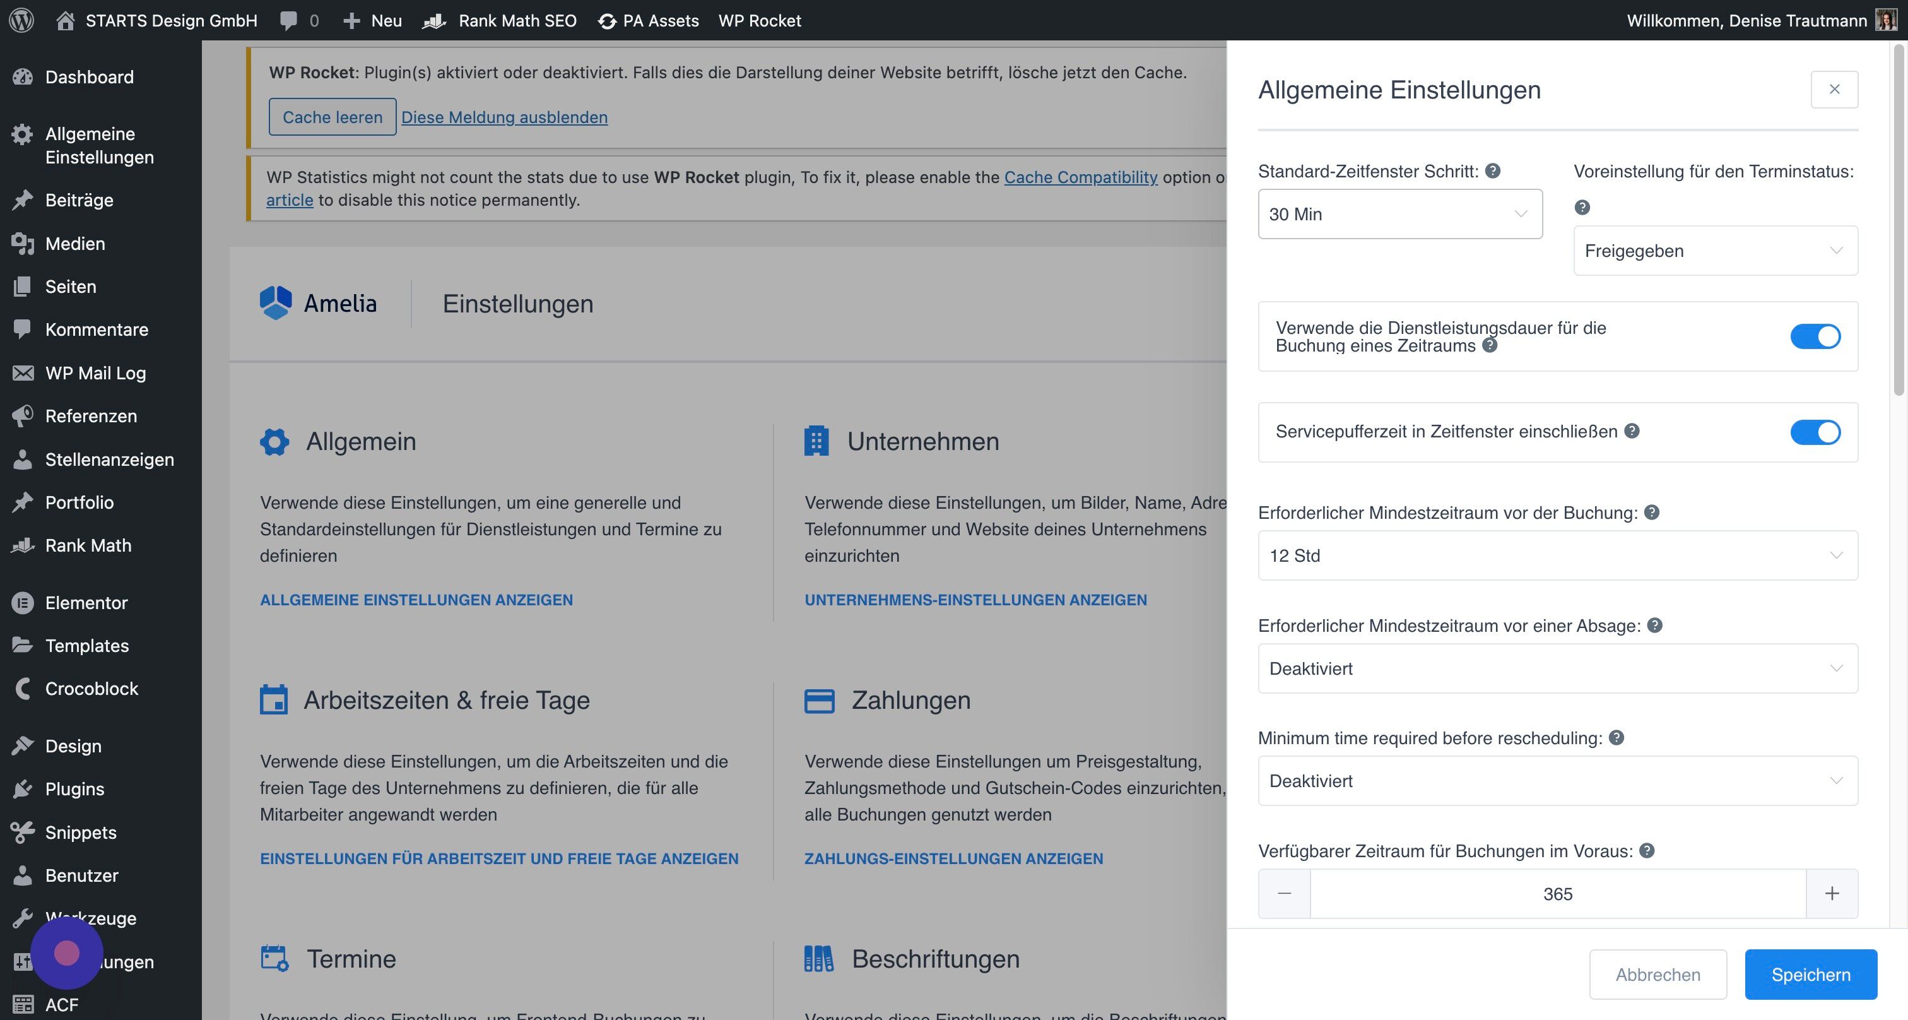Open comments bubble icon in admin bar
Screen dimensions: 1908x1020
[x=289, y=21]
